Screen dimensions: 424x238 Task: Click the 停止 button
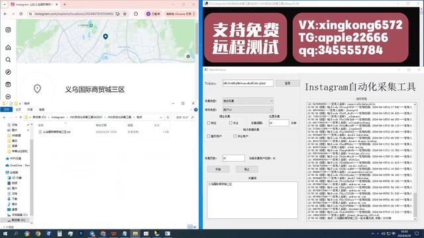tap(246, 169)
